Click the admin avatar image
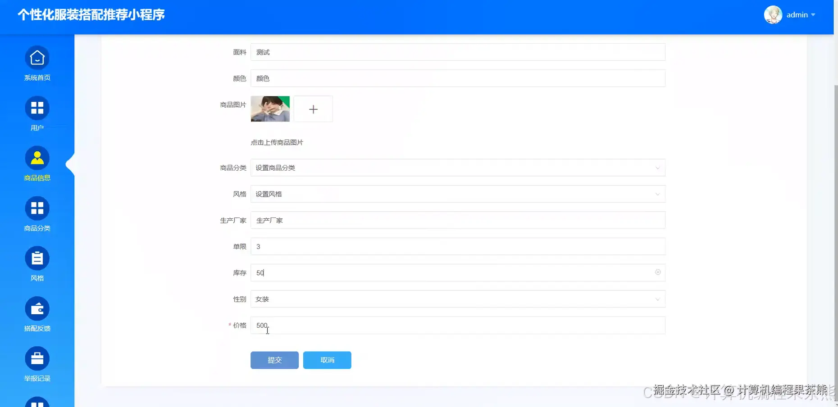838x407 pixels. point(773,14)
